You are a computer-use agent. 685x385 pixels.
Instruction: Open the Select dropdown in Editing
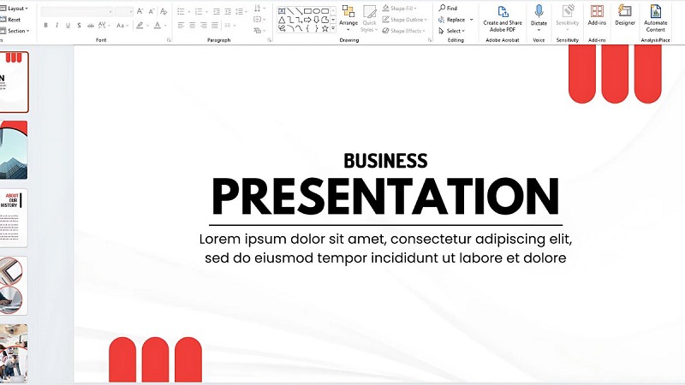click(454, 31)
